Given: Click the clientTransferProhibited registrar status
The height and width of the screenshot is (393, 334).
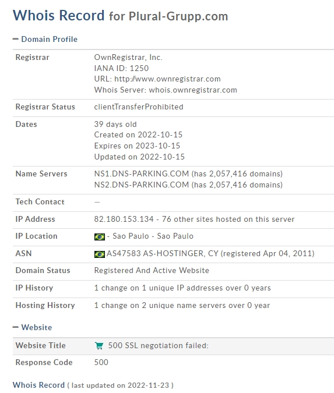Looking at the screenshot, I should click(139, 107).
